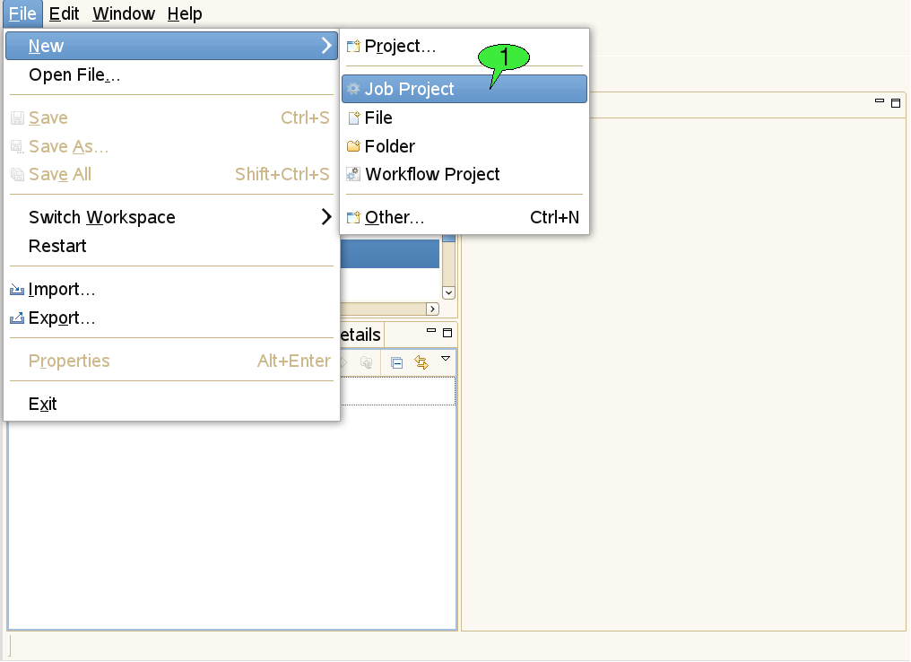Open the Help menu
The height and width of the screenshot is (662, 911).
tap(185, 13)
